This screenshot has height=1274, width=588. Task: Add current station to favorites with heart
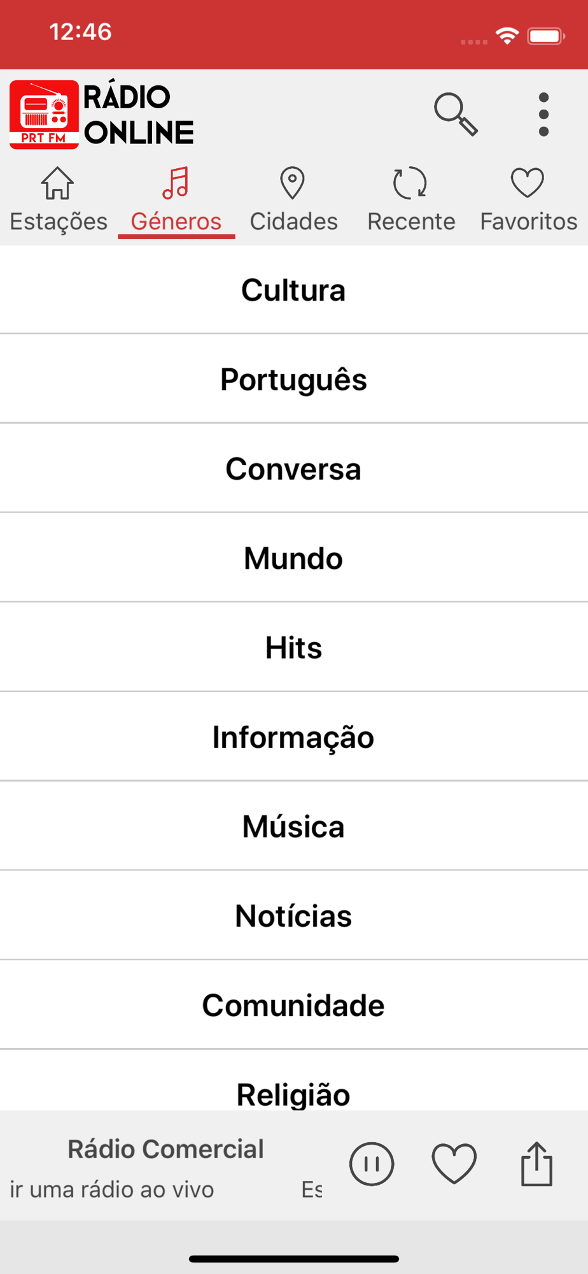[454, 1164]
